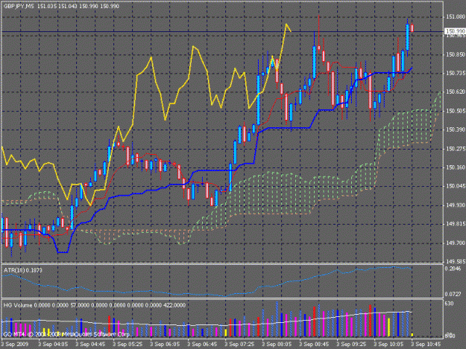Click the 150.275 price axis label
Screen dimensions: 466x349
click(x=456, y=149)
